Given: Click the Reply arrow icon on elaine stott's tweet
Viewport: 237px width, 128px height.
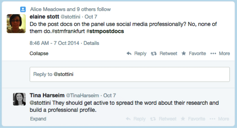Looking at the screenshot, I should [x=129, y=53].
